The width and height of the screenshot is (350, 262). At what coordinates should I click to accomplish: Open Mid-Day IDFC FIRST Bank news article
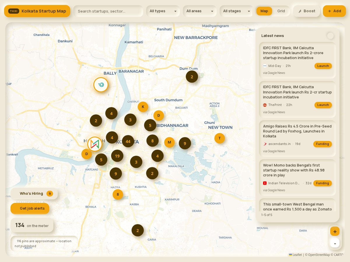point(297,60)
